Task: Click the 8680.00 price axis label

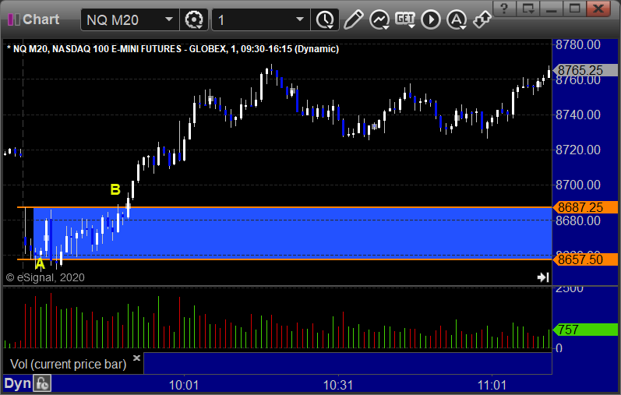Action: pos(578,220)
